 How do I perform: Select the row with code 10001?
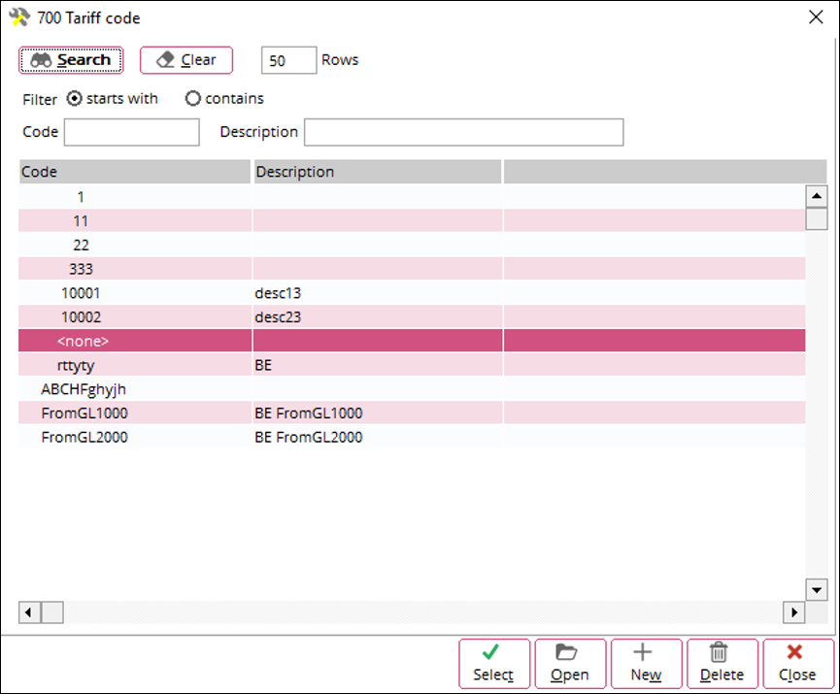coord(81,292)
